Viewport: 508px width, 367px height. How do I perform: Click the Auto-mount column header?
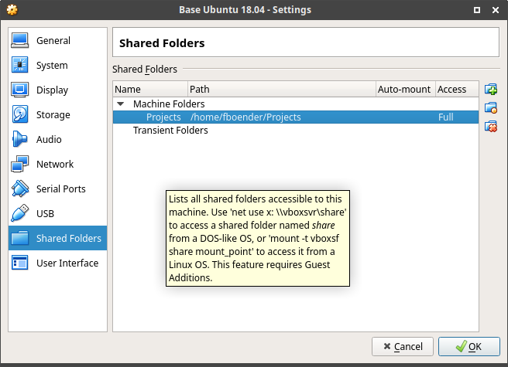405,90
